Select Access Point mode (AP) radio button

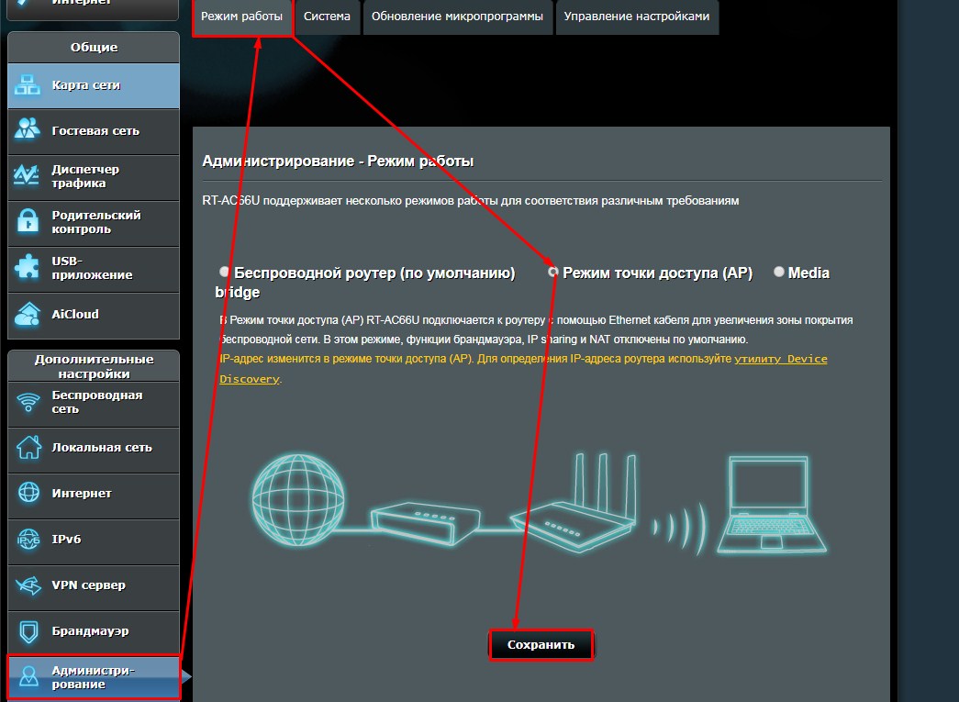tap(553, 273)
